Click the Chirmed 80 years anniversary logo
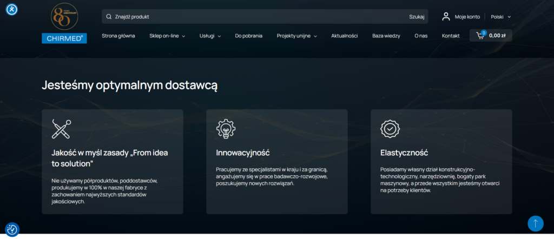Viewport: 554px width, 239px height. click(x=64, y=23)
